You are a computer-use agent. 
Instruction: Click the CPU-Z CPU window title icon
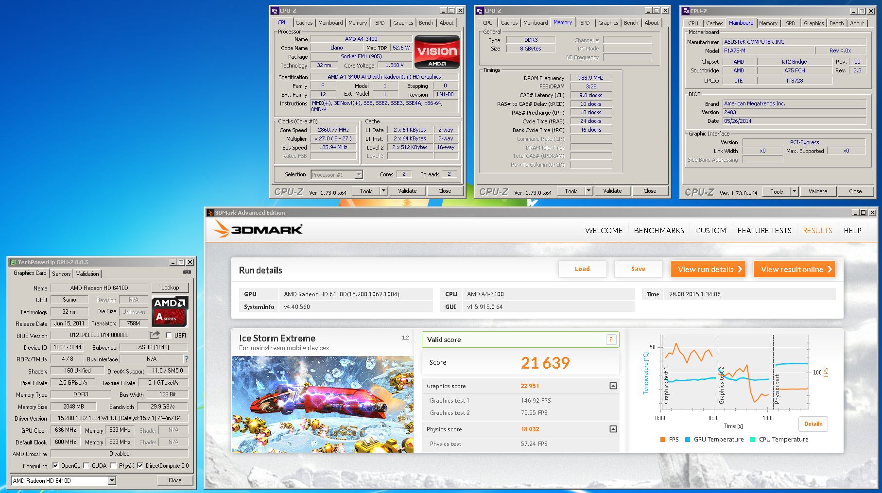pos(275,11)
